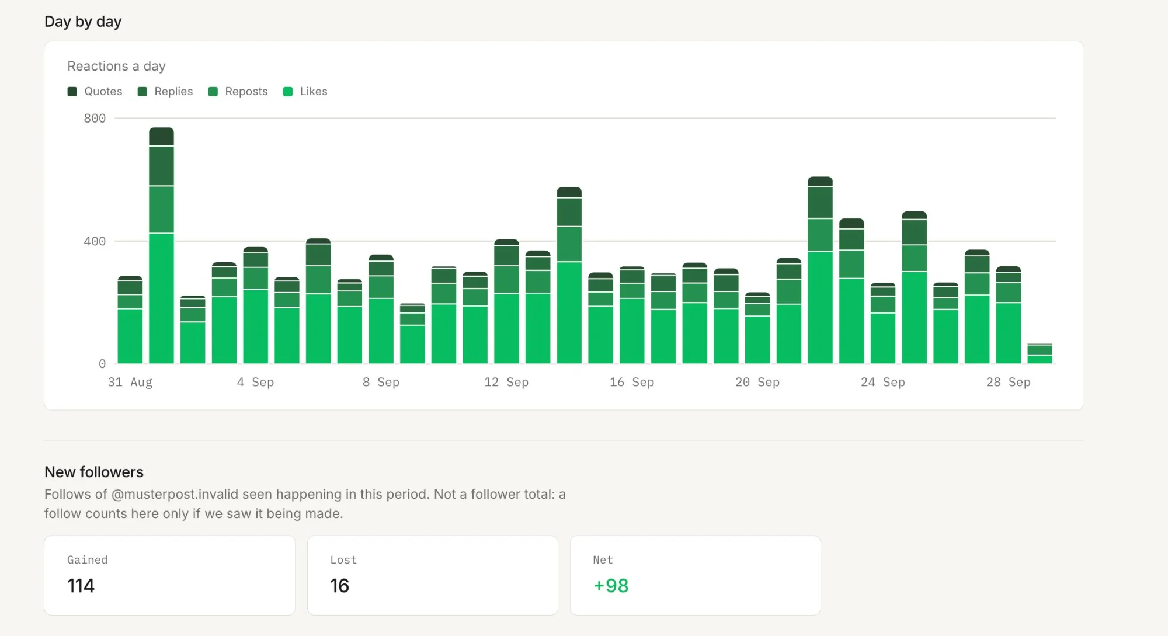Select the 'Day by day' heading
This screenshot has width=1168, height=636.
[x=83, y=22]
